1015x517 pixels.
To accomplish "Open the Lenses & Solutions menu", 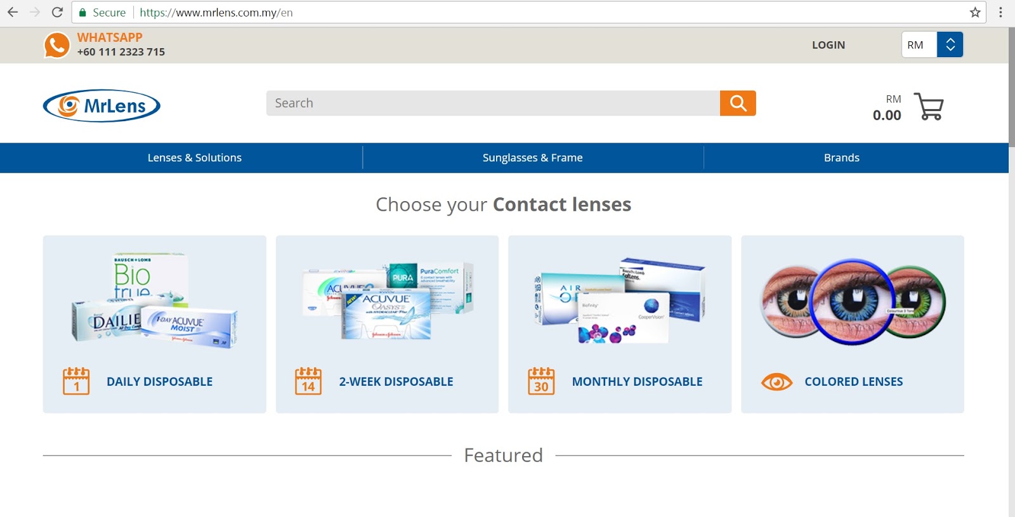I will (194, 157).
